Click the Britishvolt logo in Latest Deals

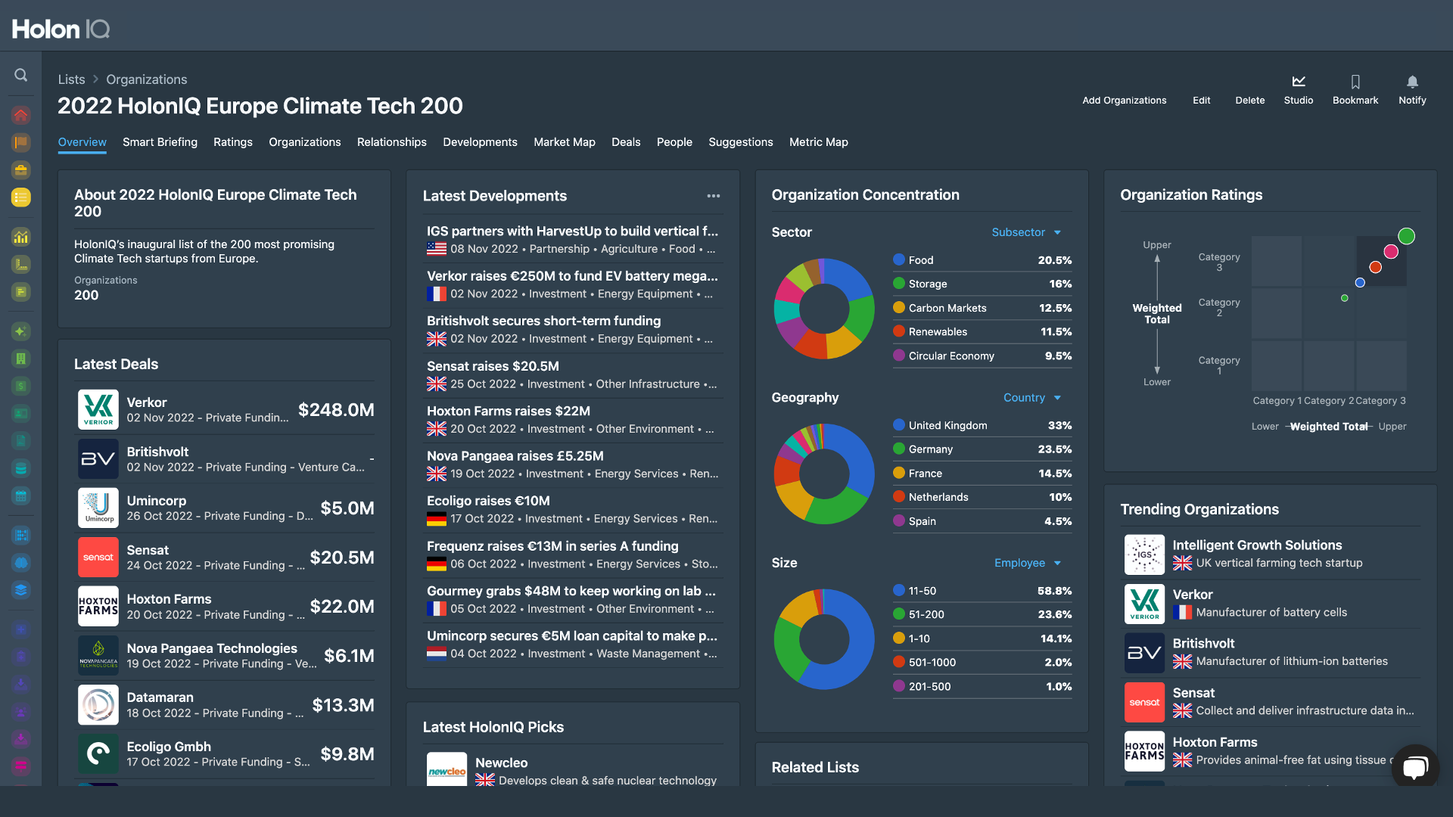pos(98,458)
